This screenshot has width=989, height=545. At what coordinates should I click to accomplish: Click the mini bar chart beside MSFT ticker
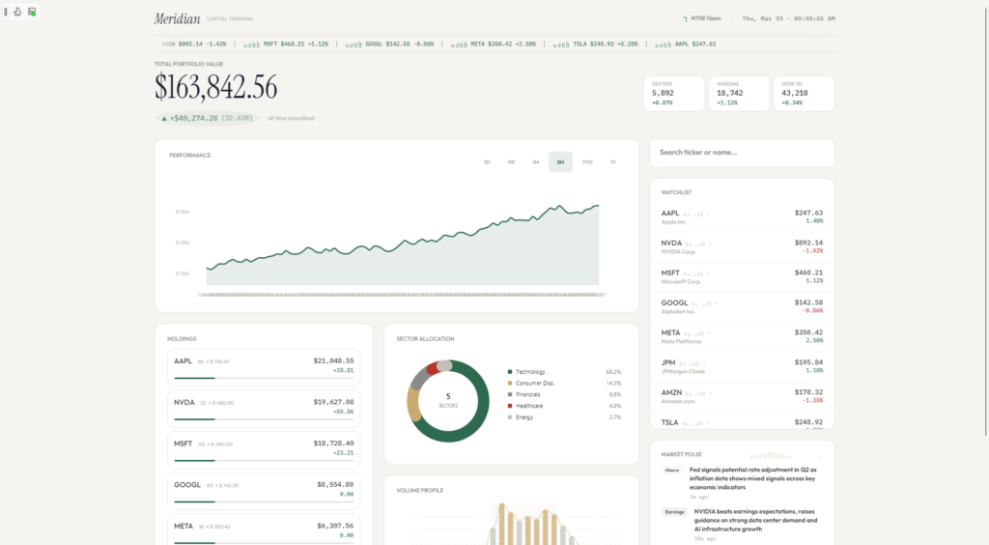[251, 43]
